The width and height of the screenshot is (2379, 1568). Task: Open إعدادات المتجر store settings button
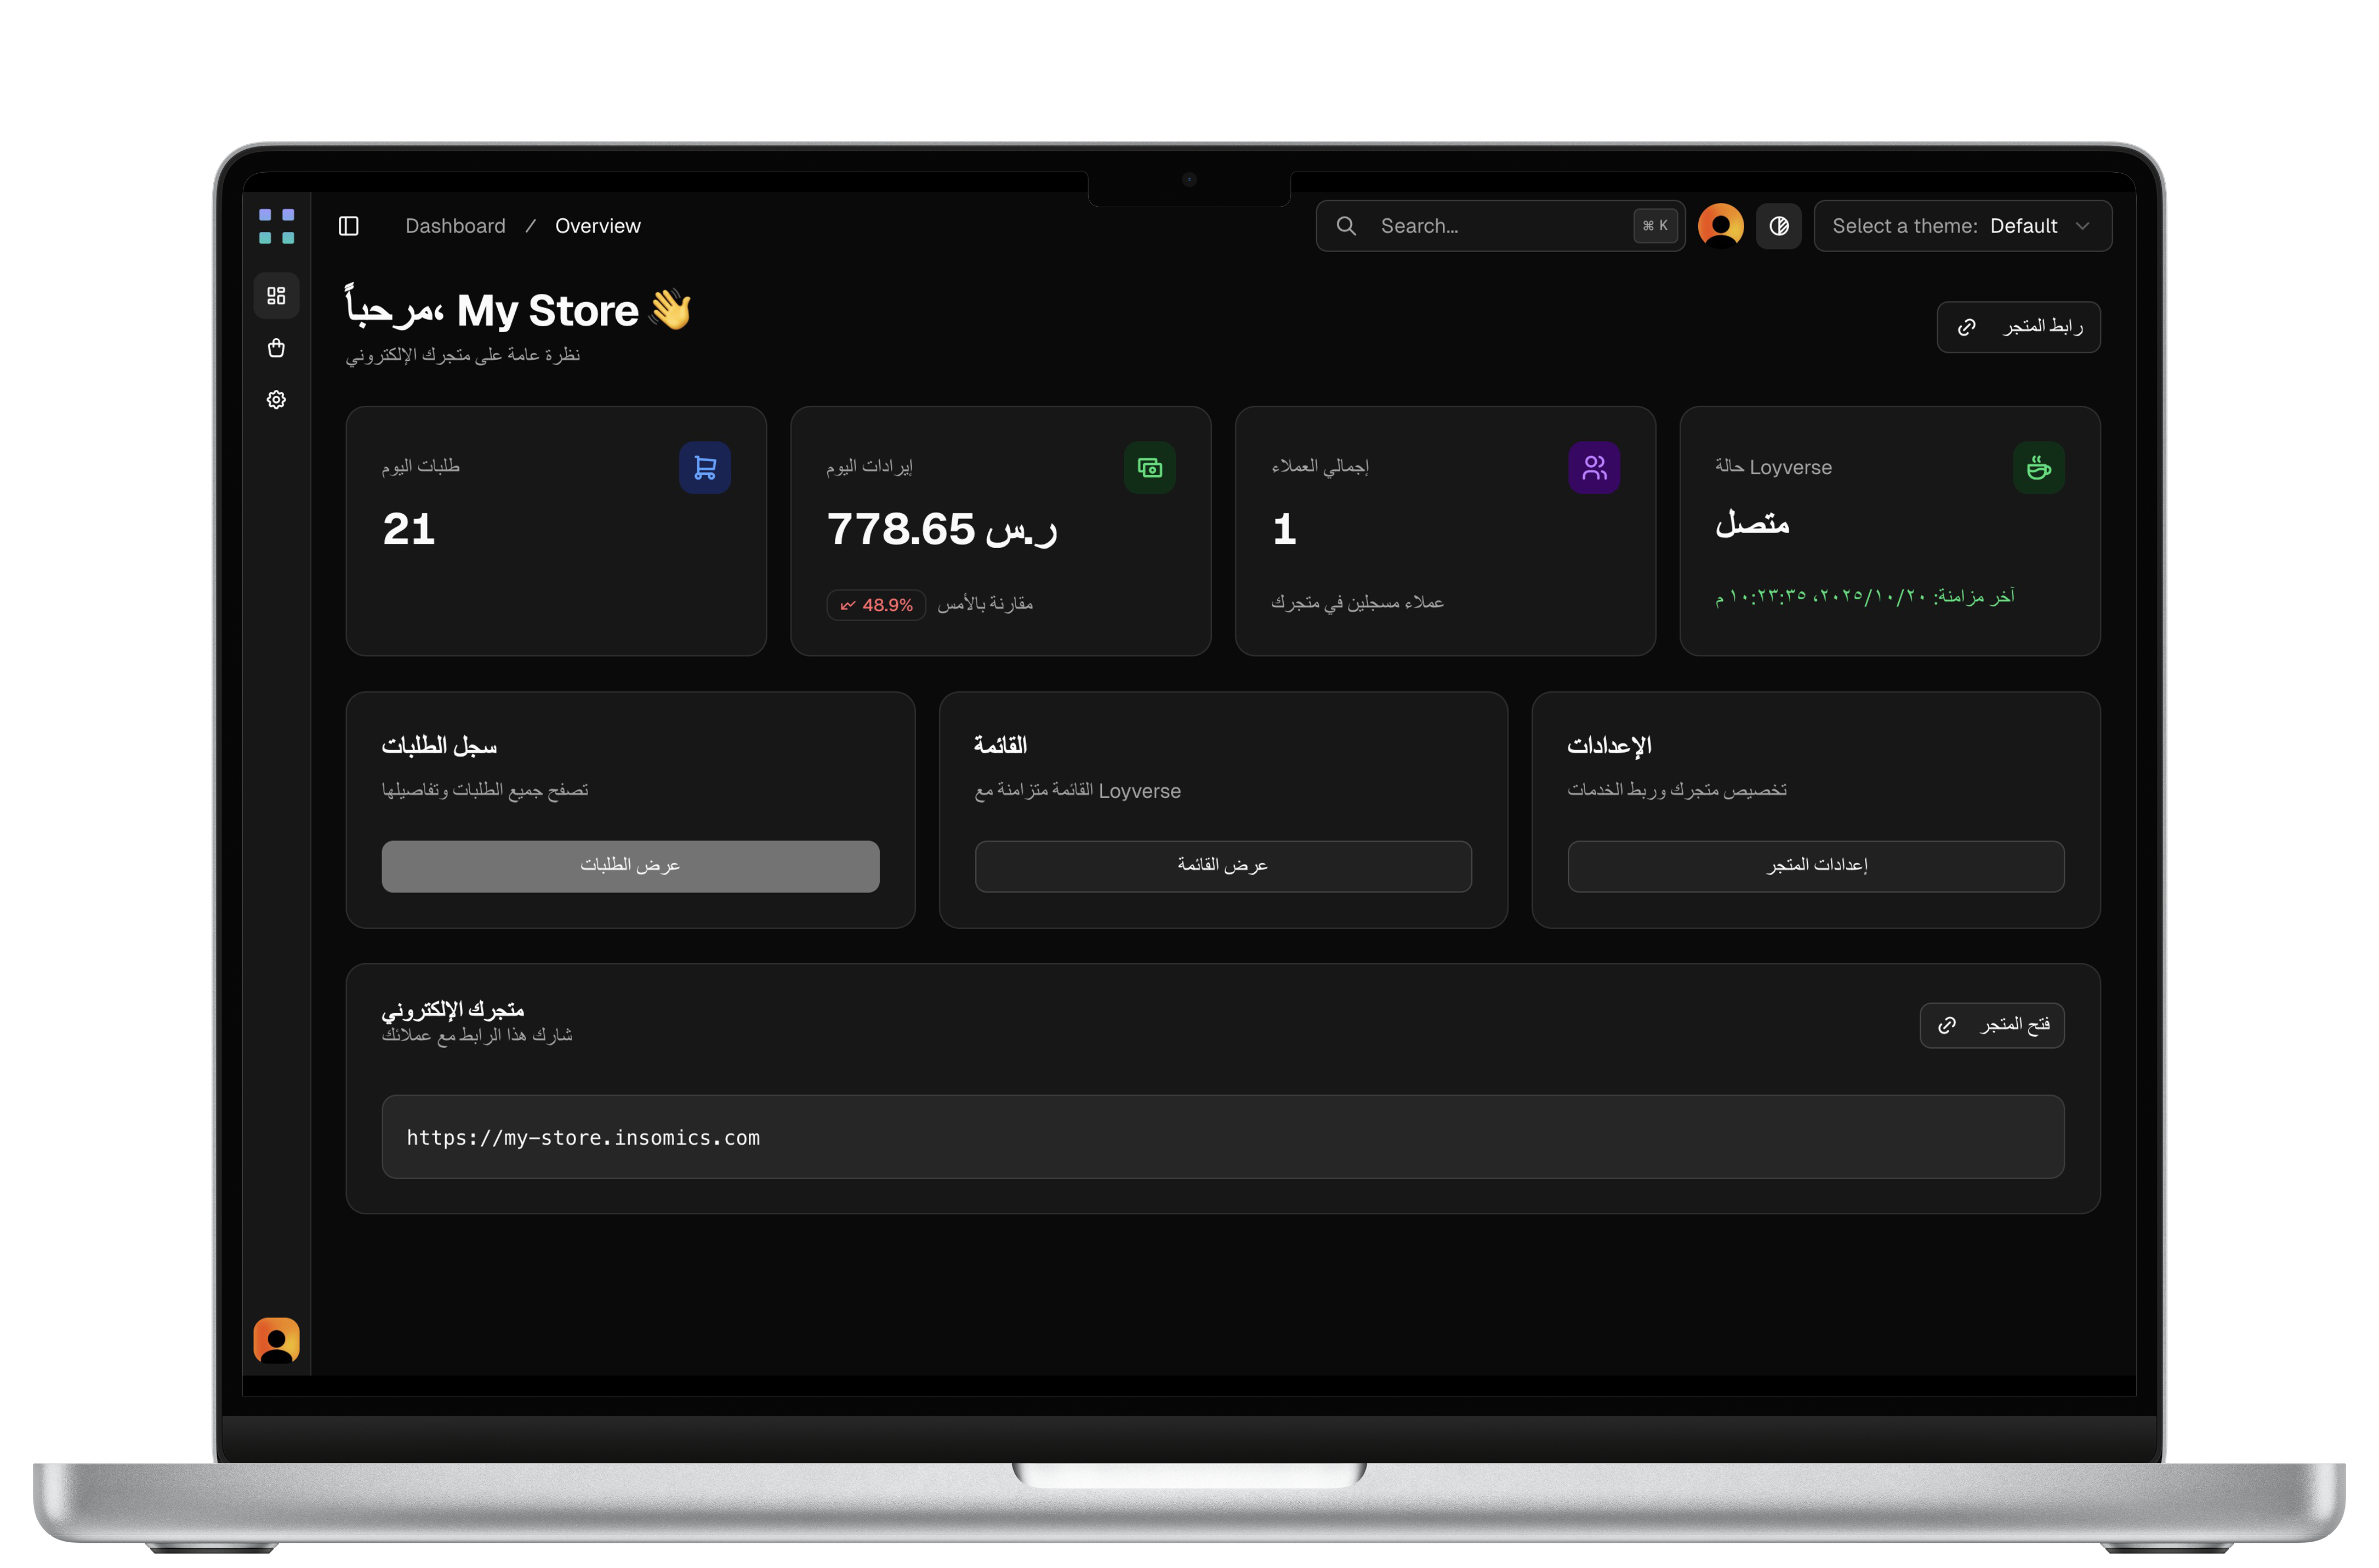tap(1815, 866)
